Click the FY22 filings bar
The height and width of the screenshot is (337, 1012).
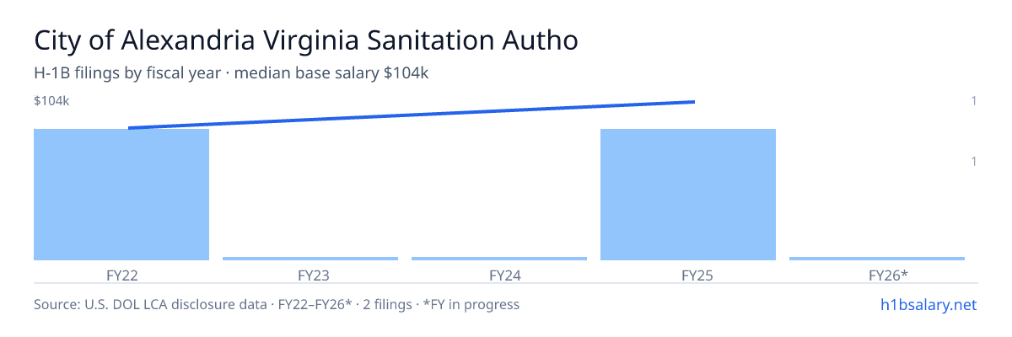click(121, 195)
